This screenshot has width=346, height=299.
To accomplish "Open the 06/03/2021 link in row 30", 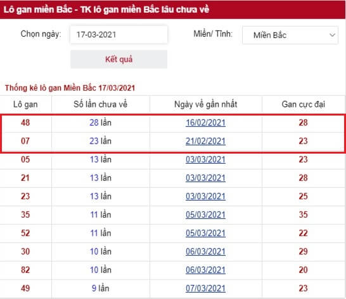I will click(205, 251).
